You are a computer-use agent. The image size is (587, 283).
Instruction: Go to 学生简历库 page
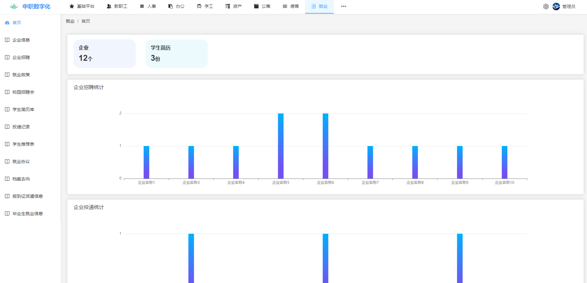[x=23, y=109]
